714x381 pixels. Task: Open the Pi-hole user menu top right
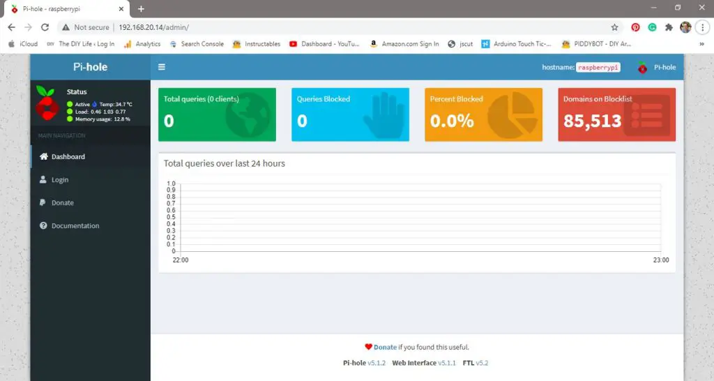click(657, 68)
